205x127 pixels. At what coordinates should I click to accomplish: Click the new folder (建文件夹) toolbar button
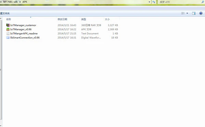(x=5, y=13)
